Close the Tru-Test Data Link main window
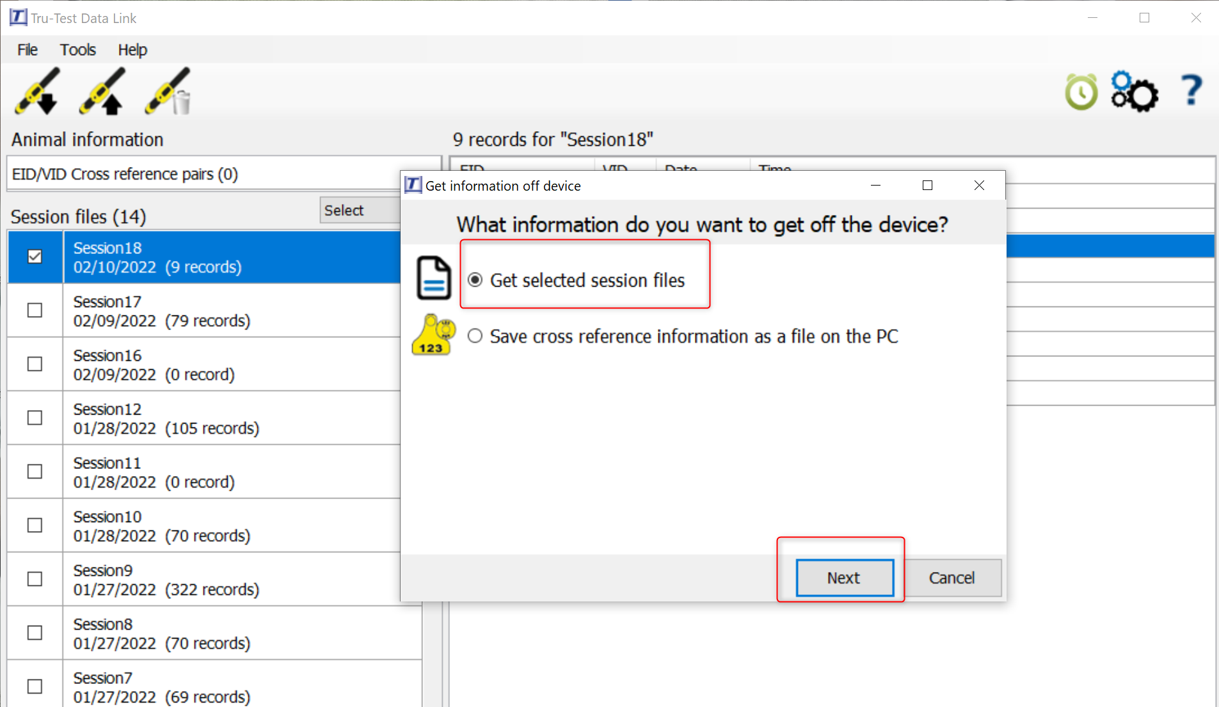Screen dimensions: 1219x707 coord(1195,18)
